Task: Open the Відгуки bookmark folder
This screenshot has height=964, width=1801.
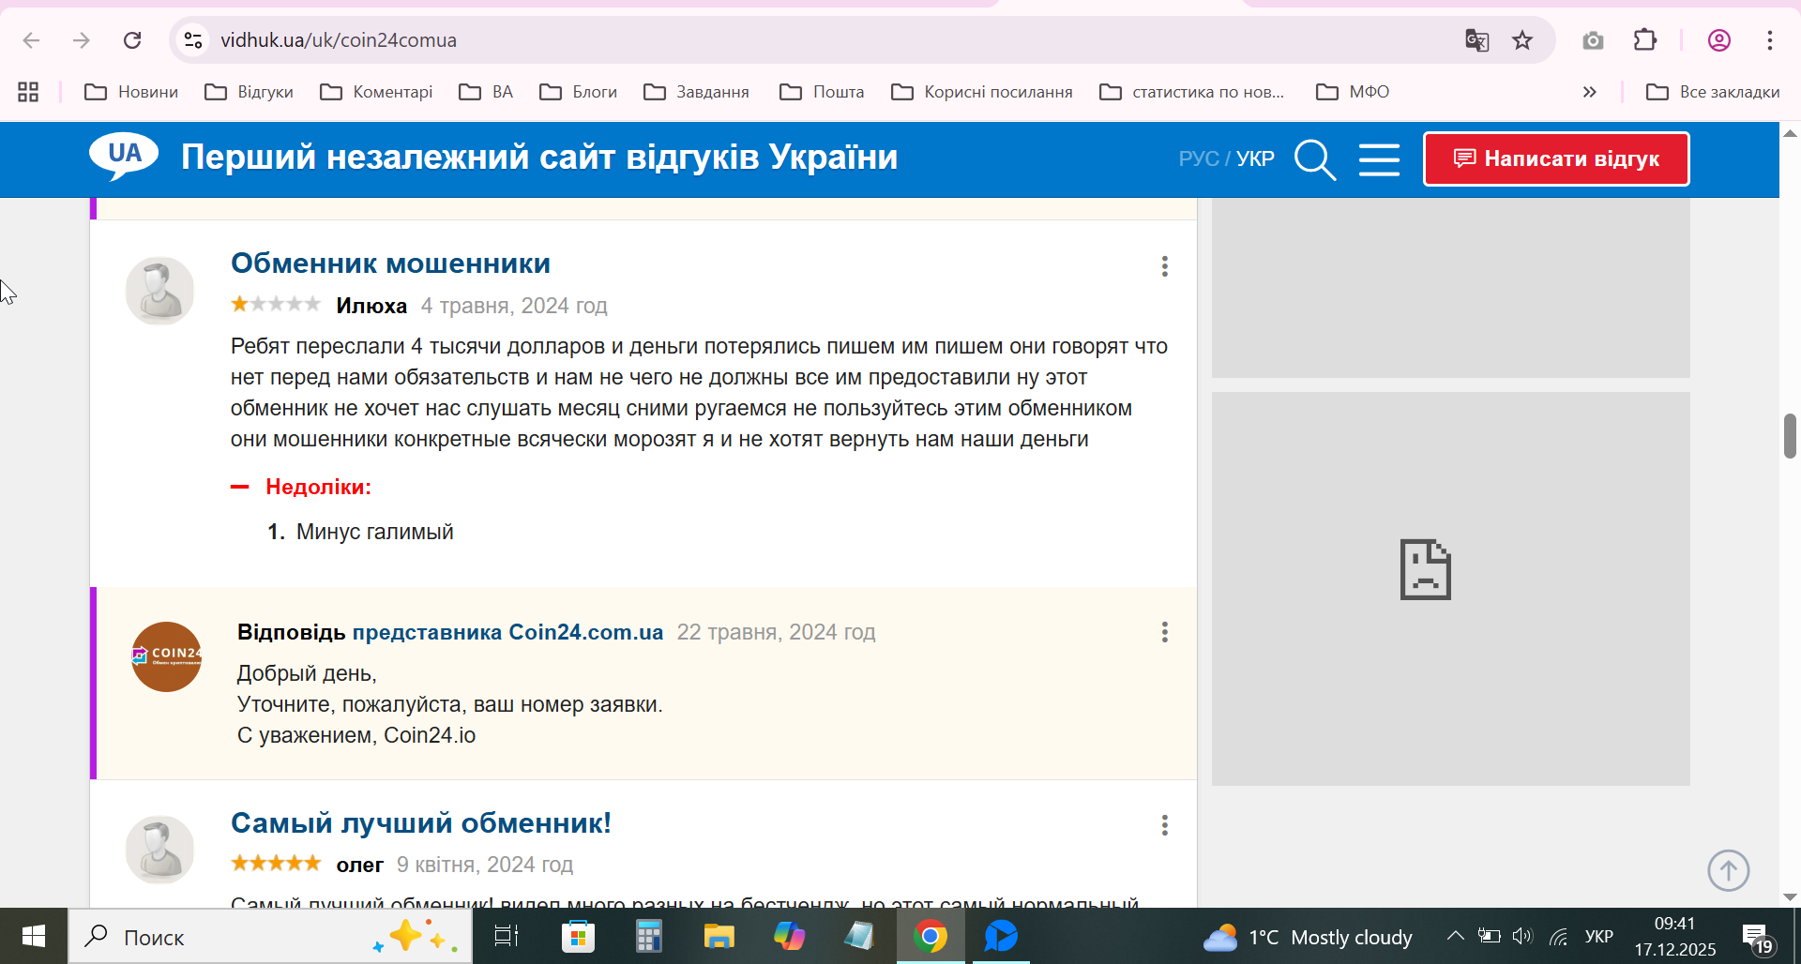Action: [250, 92]
